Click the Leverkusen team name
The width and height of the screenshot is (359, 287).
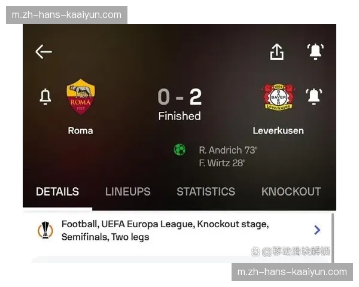tap(278, 131)
